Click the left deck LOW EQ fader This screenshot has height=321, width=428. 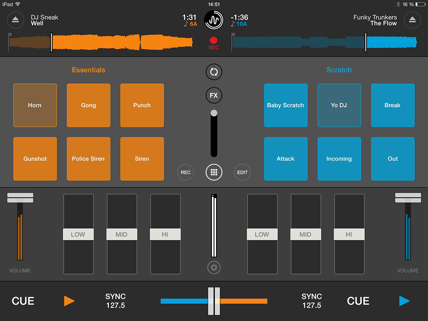[78, 234]
